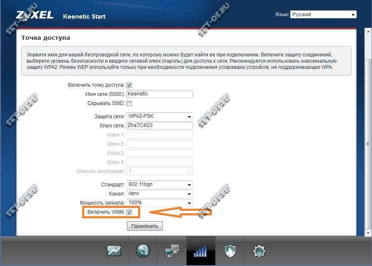This screenshot has height=266, width=372.
Task: Click the scrollbar up arrow
Action: 368,31
